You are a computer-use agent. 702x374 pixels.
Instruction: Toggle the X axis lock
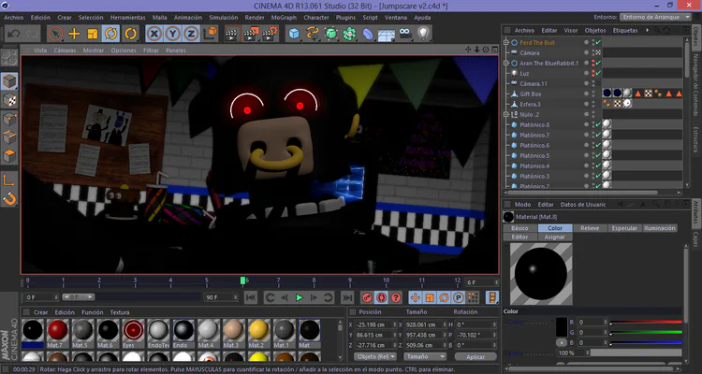(x=154, y=34)
